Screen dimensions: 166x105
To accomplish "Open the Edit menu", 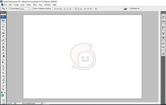I will 10,5.
